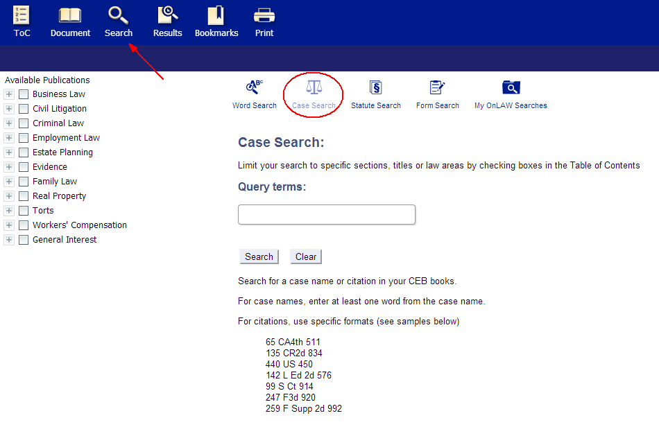Click the Search magnifier icon in top bar

tap(118, 15)
